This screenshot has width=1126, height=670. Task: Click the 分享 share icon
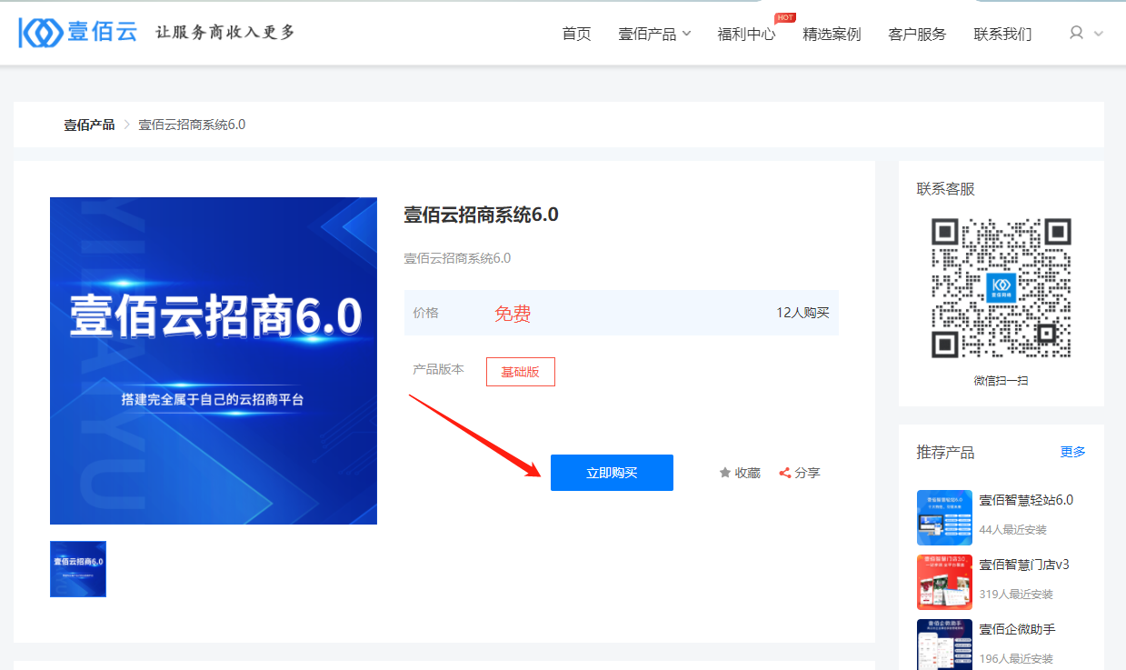pyautogui.click(x=785, y=473)
